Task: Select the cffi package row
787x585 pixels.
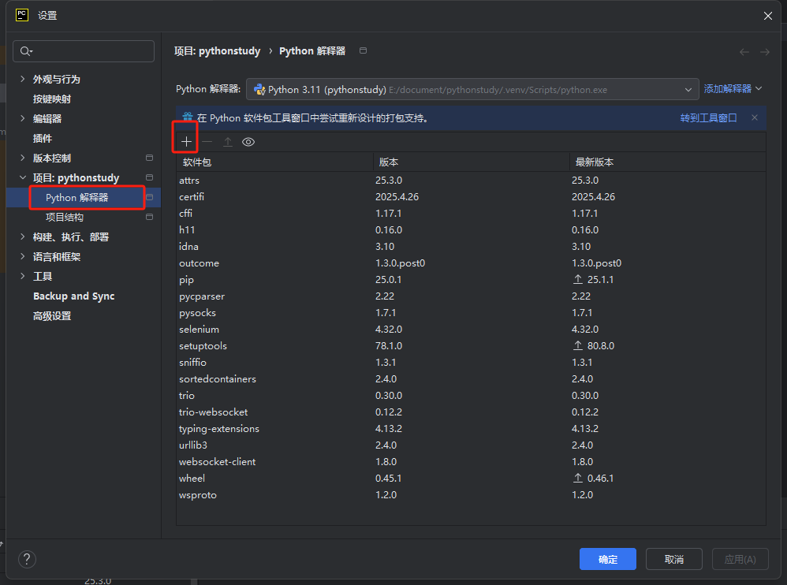Action: coord(471,213)
